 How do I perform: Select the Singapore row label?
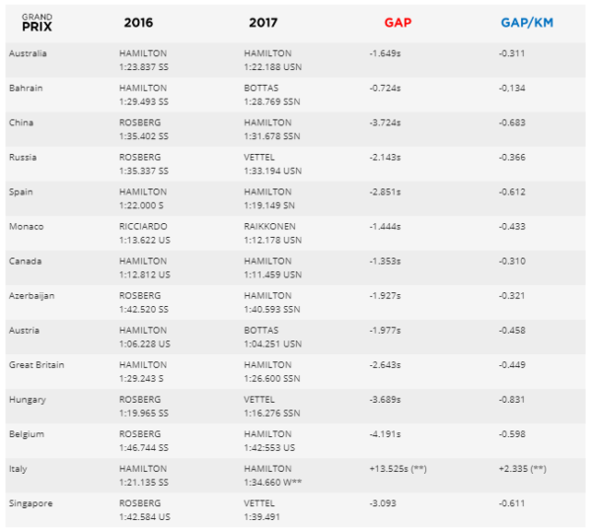point(31,503)
